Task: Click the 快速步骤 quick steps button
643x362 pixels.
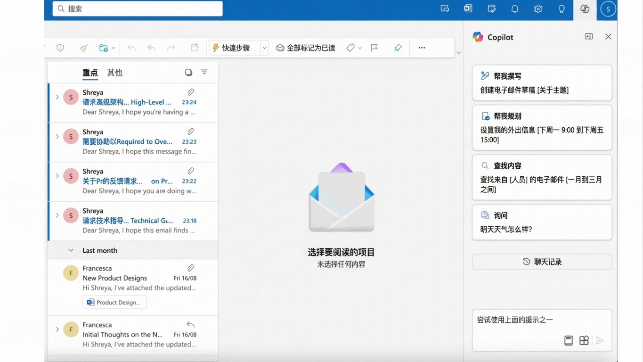Action: (235, 48)
